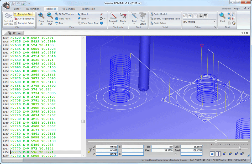Viewport: 252px width, 164px height.
Task: Switch to the File Compare ribbon tab
Action: click(69, 9)
